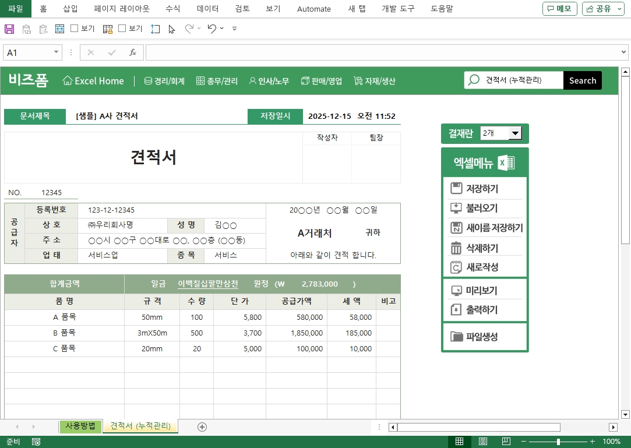This screenshot has height=448, width=631.
Task: Open the 결재란 dropdown showing 2개
Action: (515, 133)
